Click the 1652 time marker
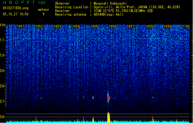The height and width of the screenshot is (123, 193). pos(39,26)
